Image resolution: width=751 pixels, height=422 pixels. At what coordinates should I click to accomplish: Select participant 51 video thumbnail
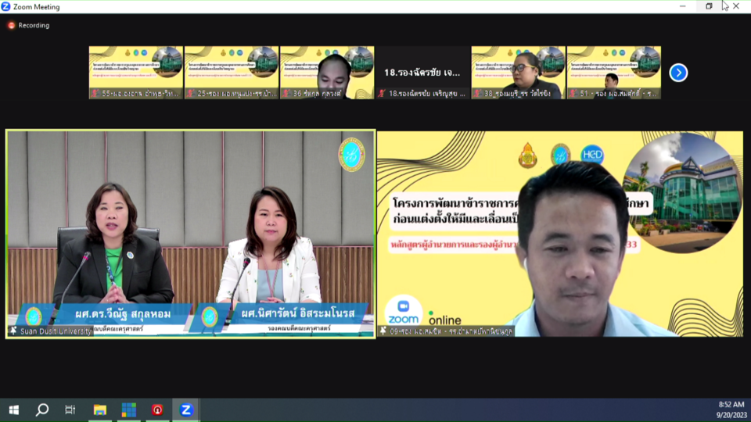(x=614, y=73)
